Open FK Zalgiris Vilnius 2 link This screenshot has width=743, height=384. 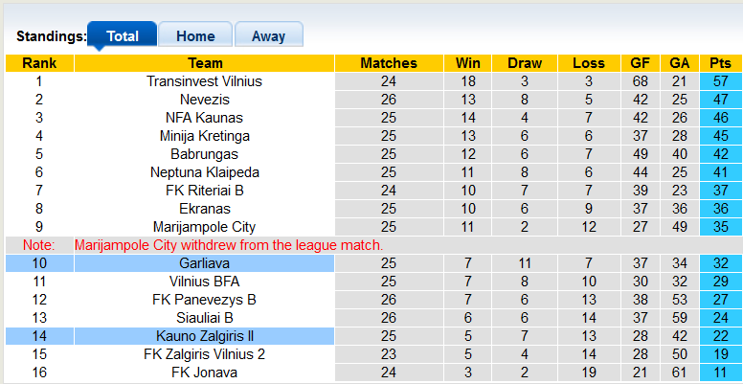click(205, 354)
